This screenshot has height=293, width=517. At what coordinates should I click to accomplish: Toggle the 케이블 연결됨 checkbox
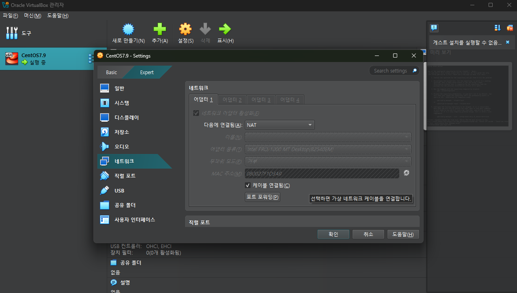tap(248, 185)
